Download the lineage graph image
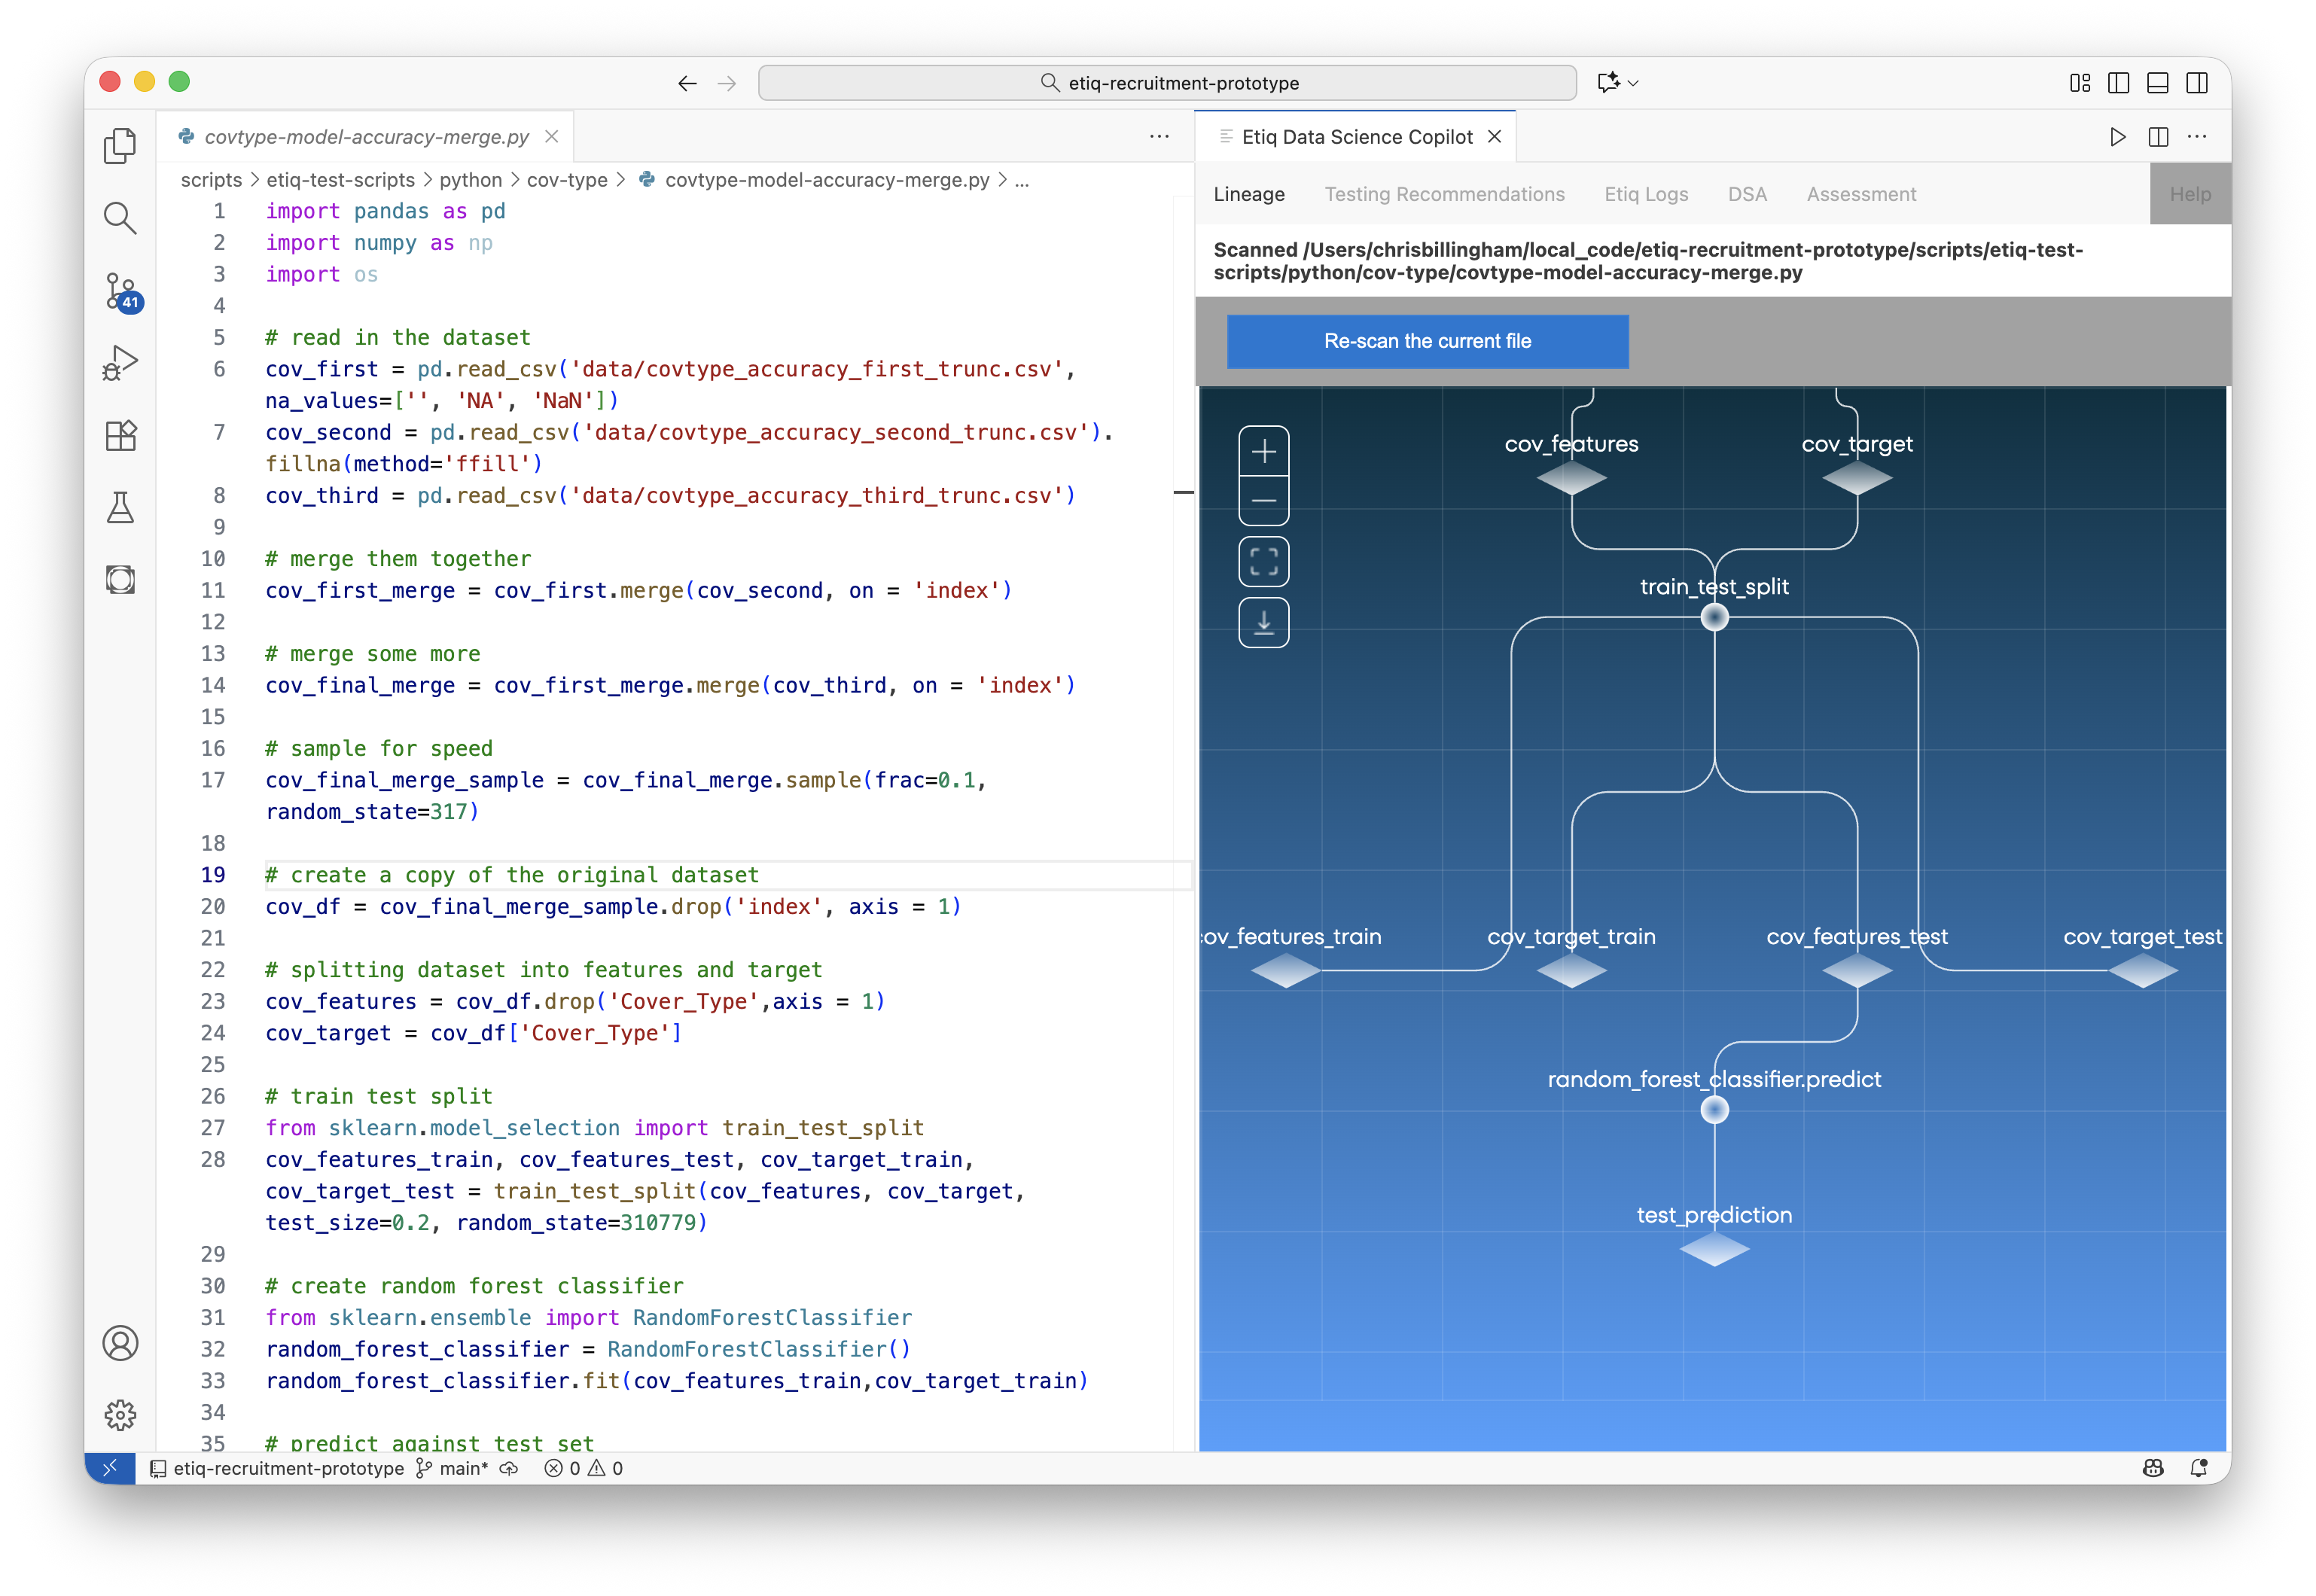Image resolution: width=2316 pixels, height=1596 pixels. [1263, 623]
